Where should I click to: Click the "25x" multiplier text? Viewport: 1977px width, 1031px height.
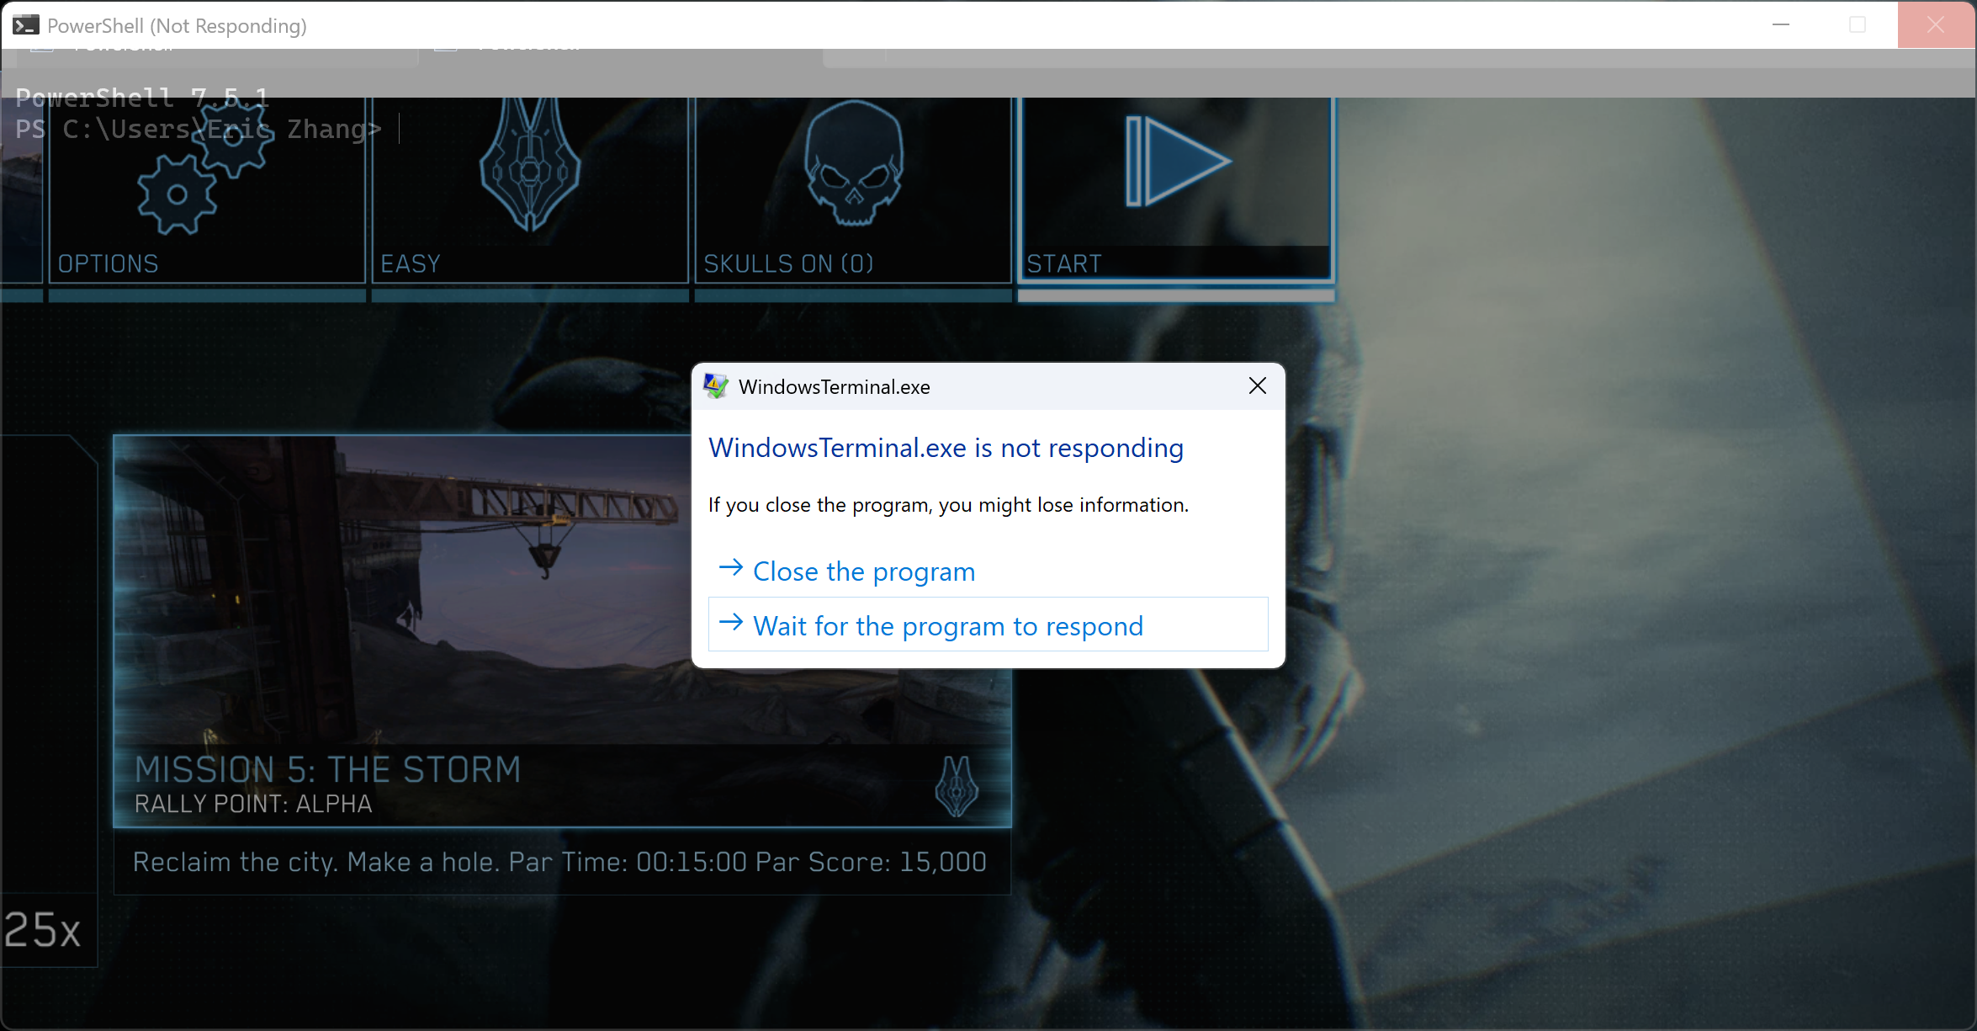pos(42,930)
